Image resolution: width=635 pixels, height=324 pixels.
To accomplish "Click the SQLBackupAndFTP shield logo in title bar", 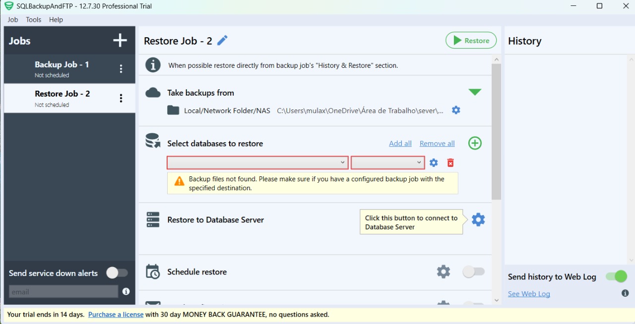I will click(x=8, y=6).
